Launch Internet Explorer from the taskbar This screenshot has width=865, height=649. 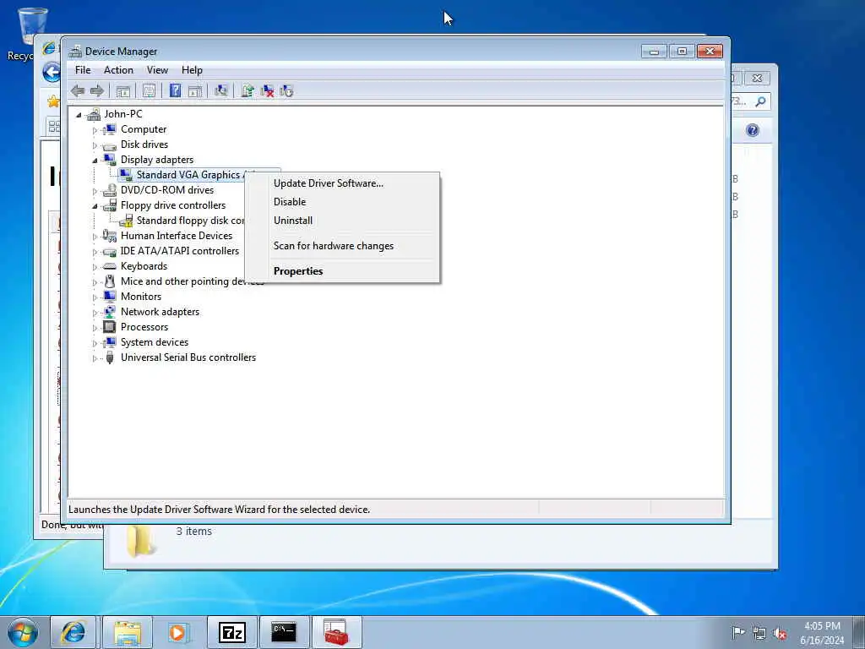point(73,633)
